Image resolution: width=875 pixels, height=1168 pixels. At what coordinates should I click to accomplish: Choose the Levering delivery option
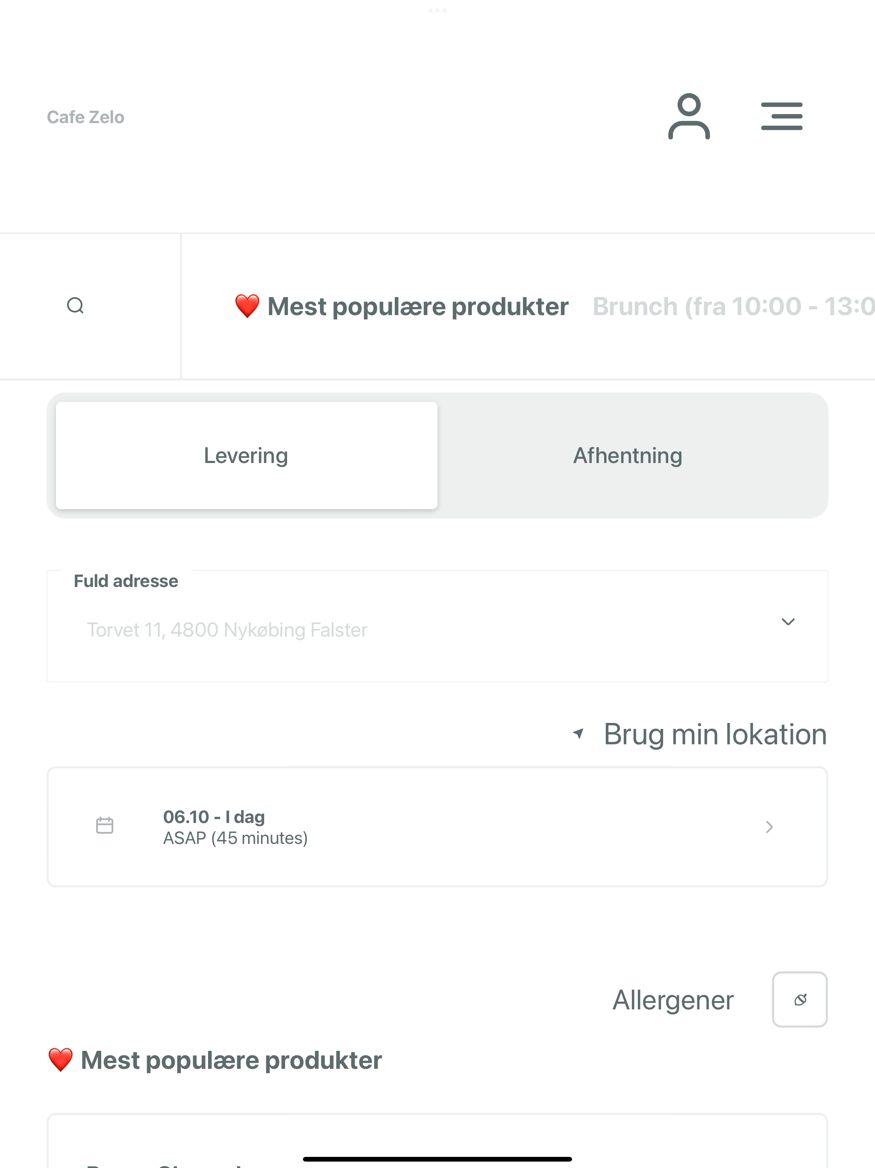(x=247, y=455)
